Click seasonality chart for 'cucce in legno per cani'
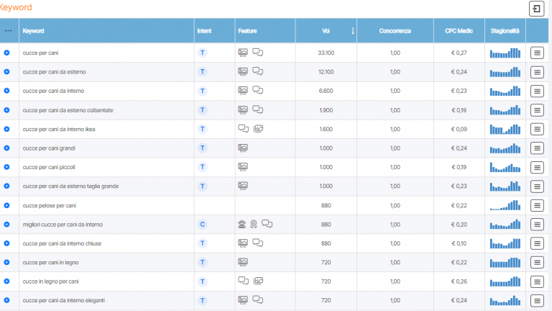The image size is (552, 311). click(x=505, y=281)
